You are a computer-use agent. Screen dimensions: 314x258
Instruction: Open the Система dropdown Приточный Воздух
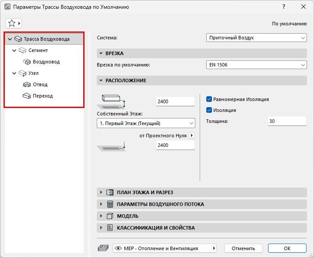pos(257,38)
